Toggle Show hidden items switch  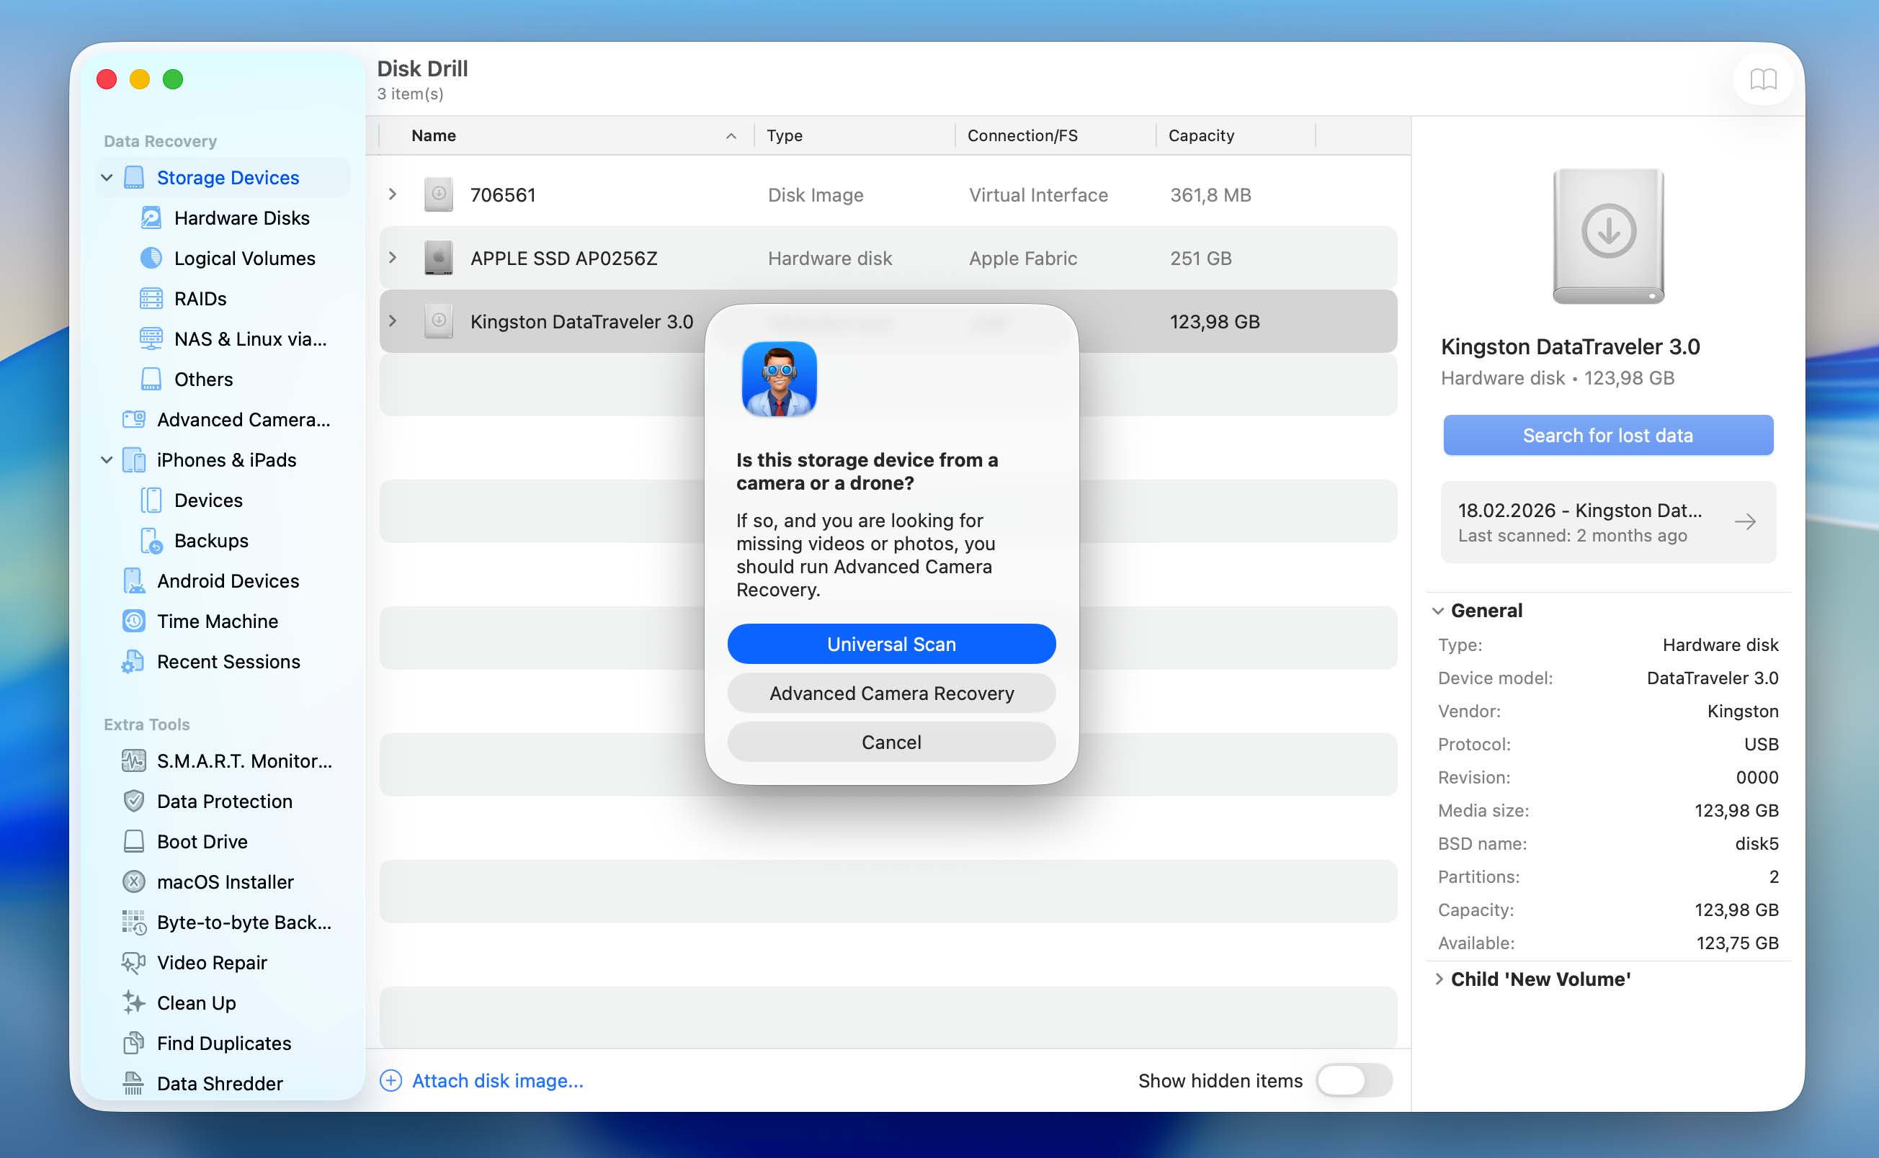click(1354, 1081)
